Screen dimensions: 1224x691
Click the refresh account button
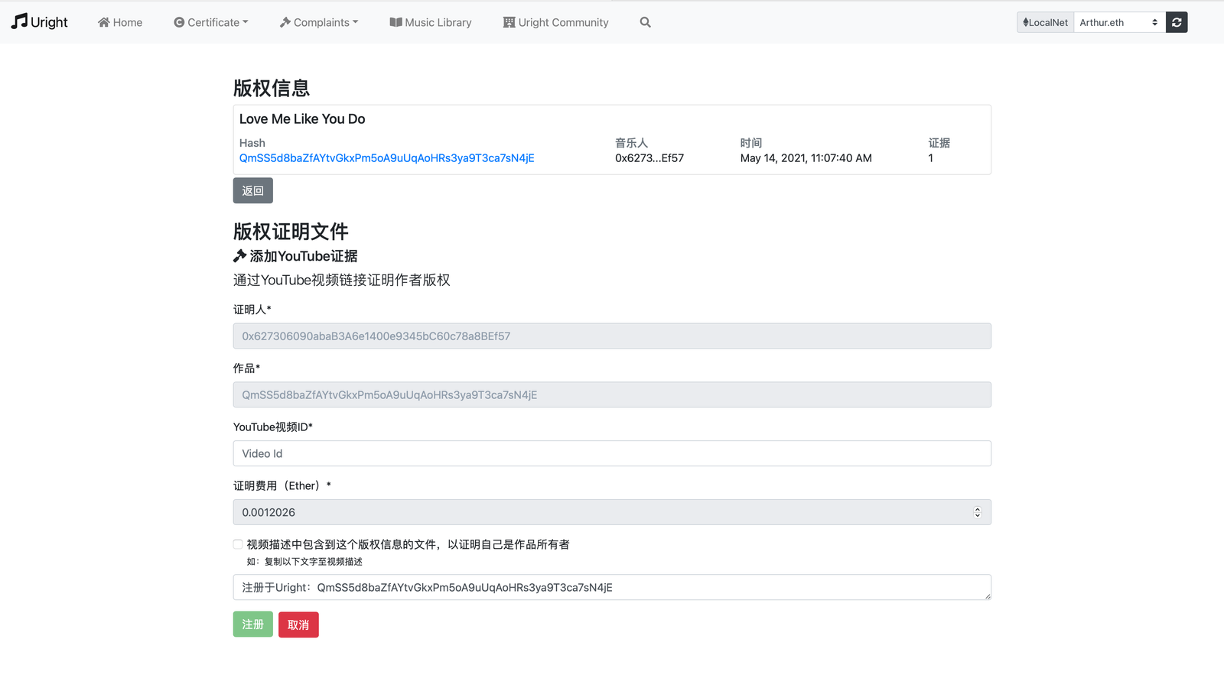click(x=1177, y=22)
